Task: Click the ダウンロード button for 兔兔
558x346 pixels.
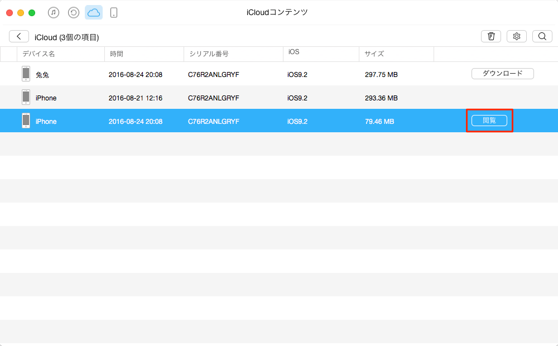Action: (503, 74)
